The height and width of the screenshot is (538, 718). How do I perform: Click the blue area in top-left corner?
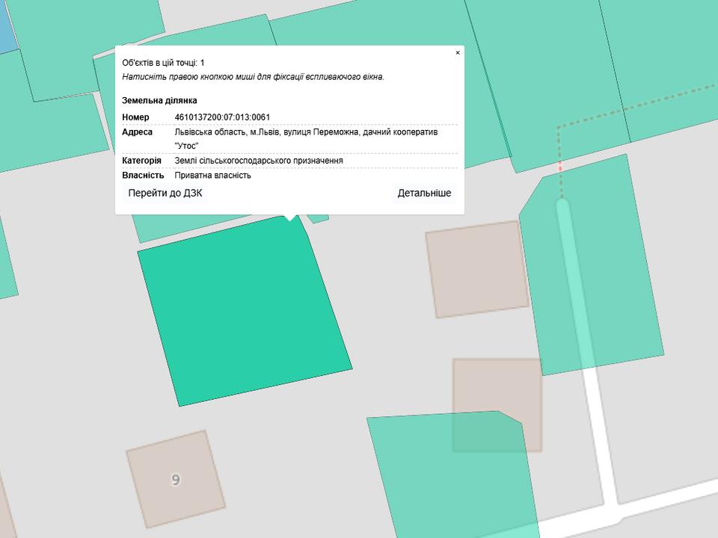pyautogui.click(x=6, y=30)
